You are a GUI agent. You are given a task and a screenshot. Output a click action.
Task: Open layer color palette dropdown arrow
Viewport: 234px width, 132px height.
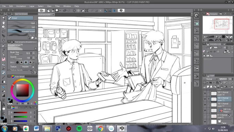point(208,82)
